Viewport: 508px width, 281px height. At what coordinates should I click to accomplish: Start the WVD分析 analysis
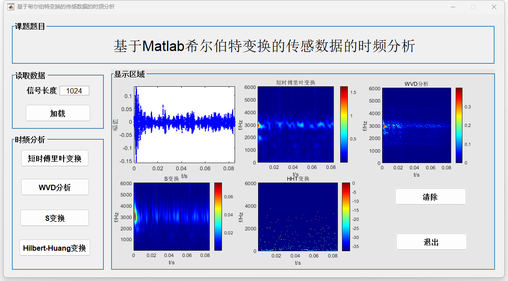(x=55, y=187)
